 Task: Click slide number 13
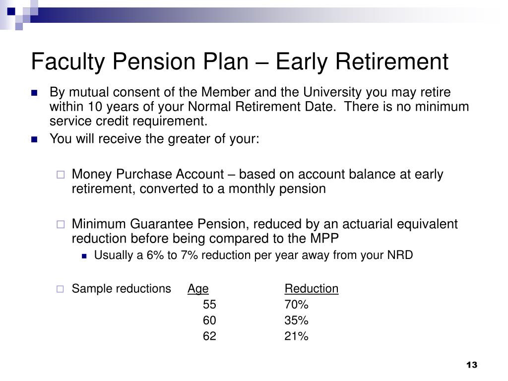[472, 365]
